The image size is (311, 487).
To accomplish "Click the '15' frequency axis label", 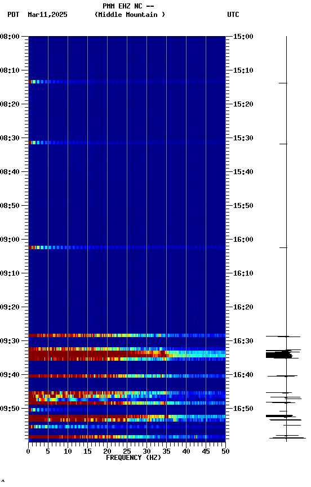I will click(x=87, y=451).
